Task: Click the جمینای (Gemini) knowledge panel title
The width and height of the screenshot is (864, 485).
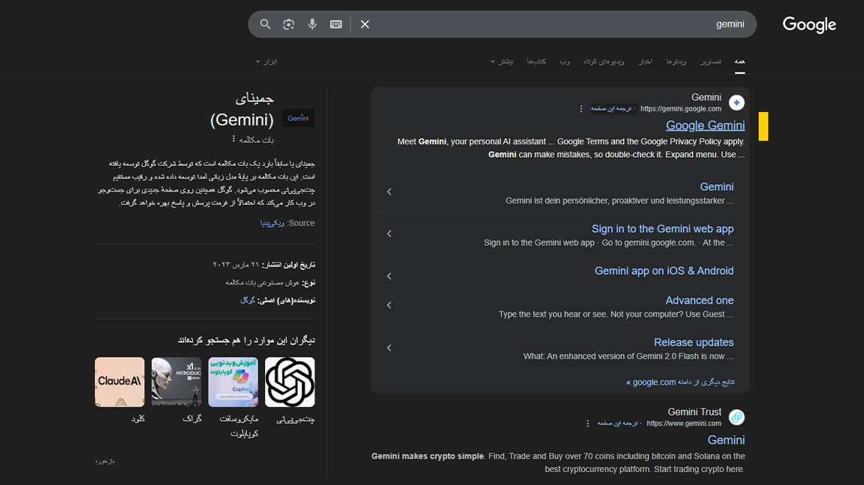Action: tap(242, 109)
